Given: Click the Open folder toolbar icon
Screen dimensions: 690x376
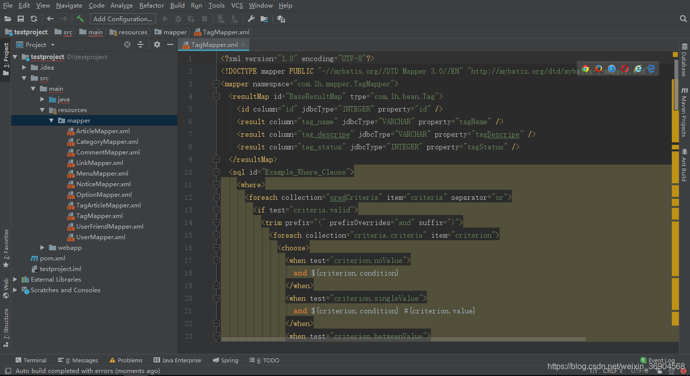Looking at the screenshot, I should point(8,19).
